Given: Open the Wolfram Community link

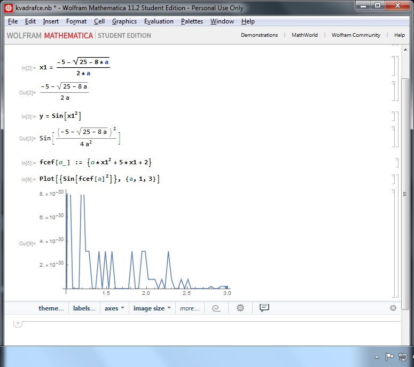Looking at the screenshot, I should click(x=356, y=35).
